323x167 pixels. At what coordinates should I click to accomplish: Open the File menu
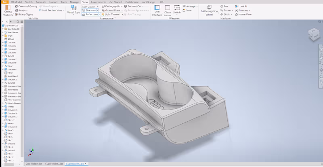pos(5,2)
